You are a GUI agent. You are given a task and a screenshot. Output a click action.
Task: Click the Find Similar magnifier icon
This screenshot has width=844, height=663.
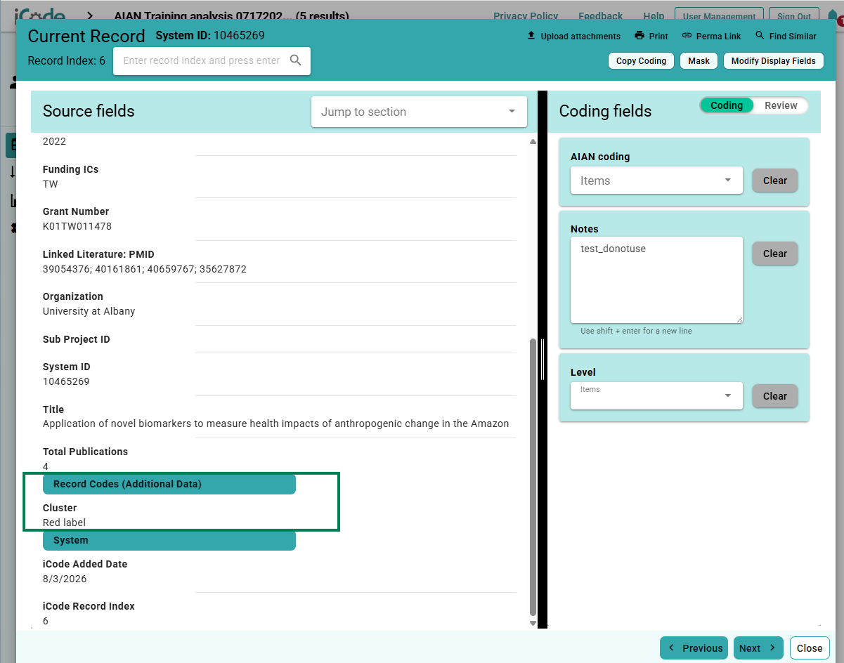coord(760,36)
